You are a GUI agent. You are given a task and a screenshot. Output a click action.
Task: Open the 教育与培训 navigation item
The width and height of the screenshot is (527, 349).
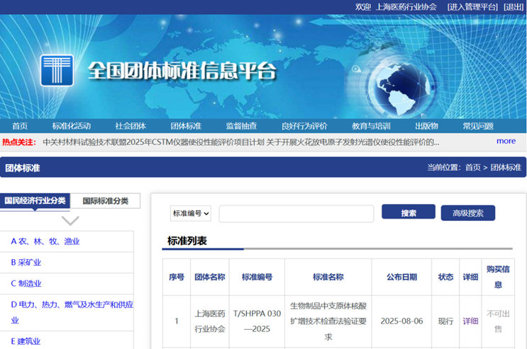coord(371,126)
